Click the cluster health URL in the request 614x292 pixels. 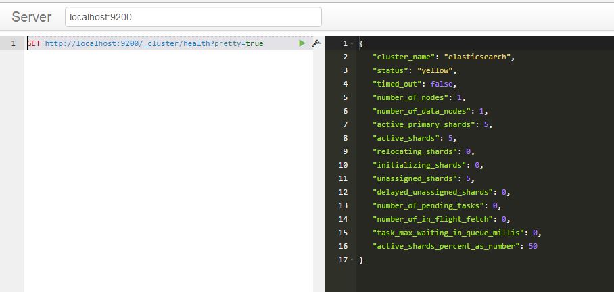point(154,43)
